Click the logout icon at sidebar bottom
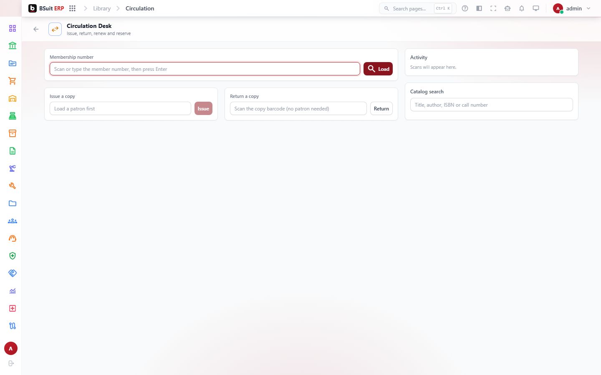The width and height of the screenshot is (601, 375). pyautogui.click(x=11, y=363)
